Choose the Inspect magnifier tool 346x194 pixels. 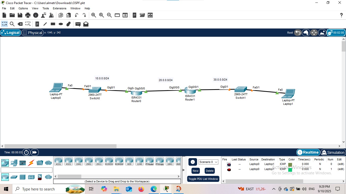tap(12, 24)
